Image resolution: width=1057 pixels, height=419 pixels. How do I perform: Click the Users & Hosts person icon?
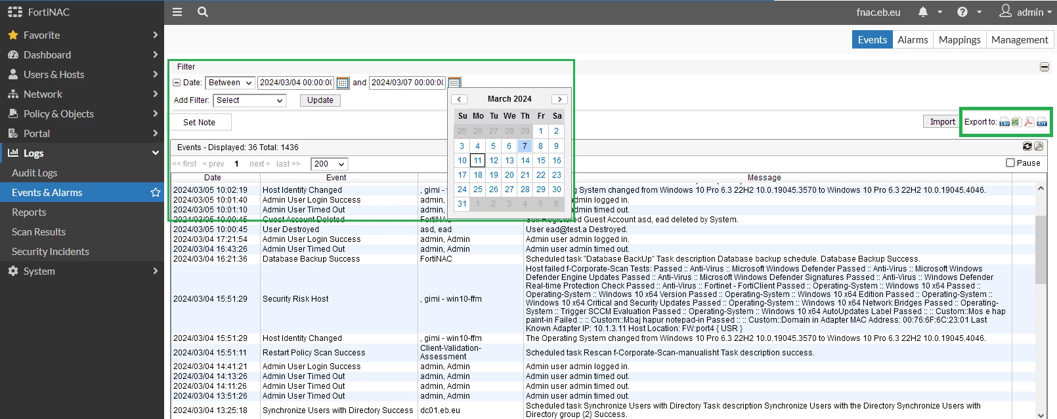(x=12, y=75)
